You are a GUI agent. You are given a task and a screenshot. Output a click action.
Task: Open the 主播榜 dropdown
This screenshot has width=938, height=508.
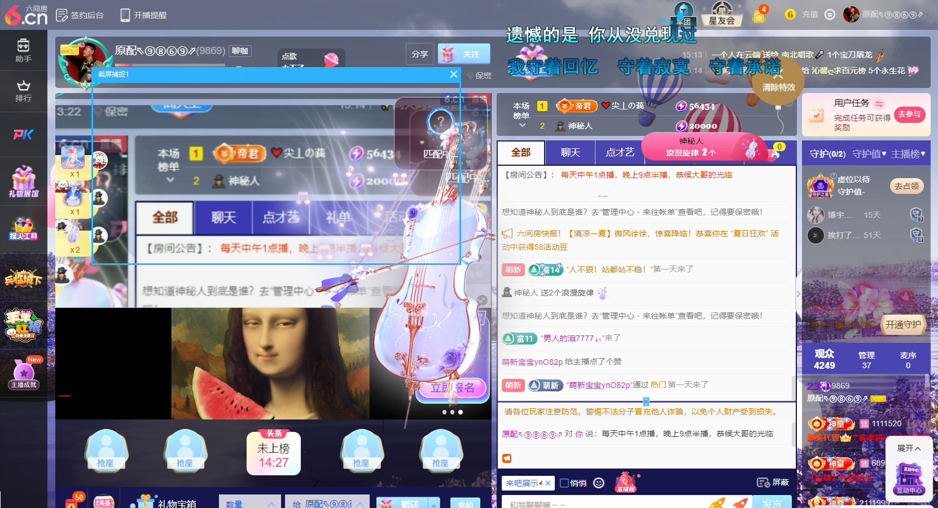(x=908, y=153)
